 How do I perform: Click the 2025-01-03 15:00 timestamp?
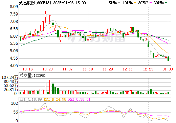click(x=69, y=3)
